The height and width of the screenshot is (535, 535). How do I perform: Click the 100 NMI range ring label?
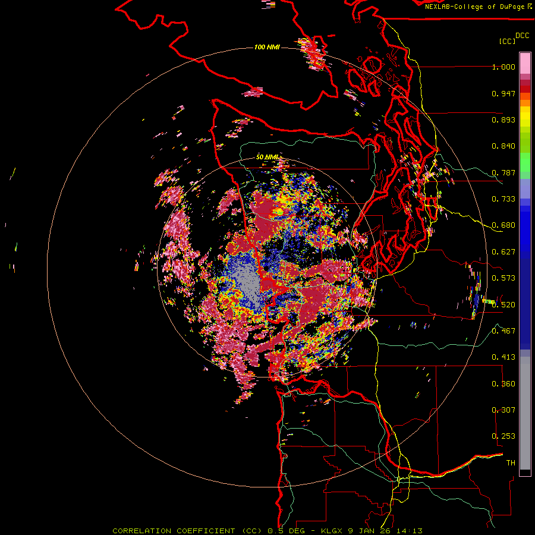tap(267, 47)
